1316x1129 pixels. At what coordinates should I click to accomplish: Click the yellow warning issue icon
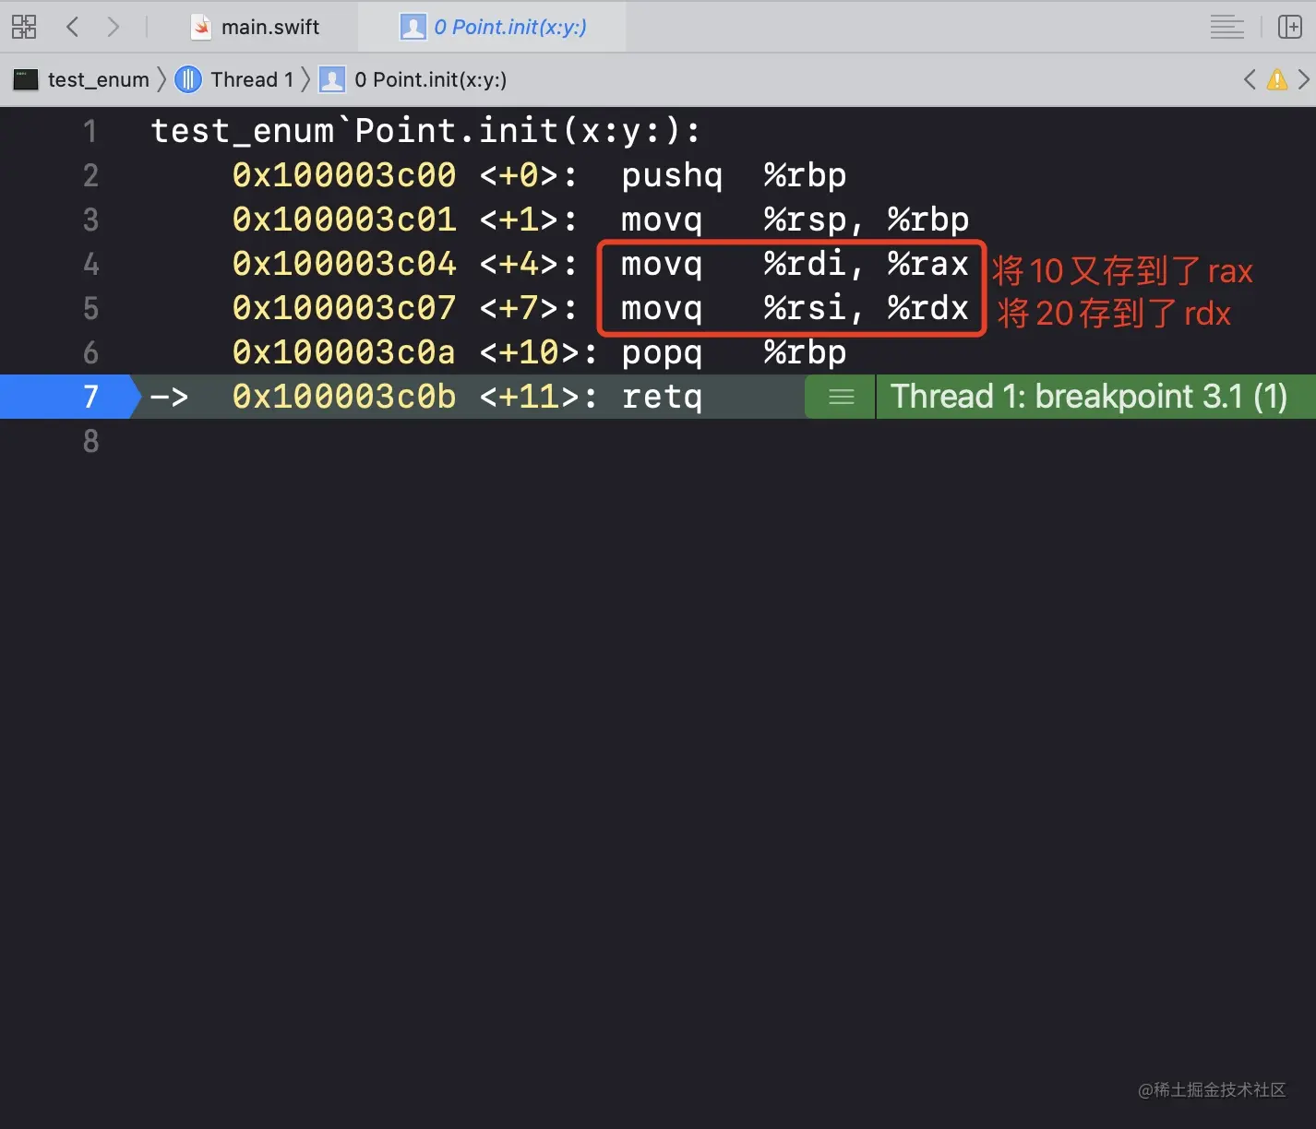(1277, 79)
